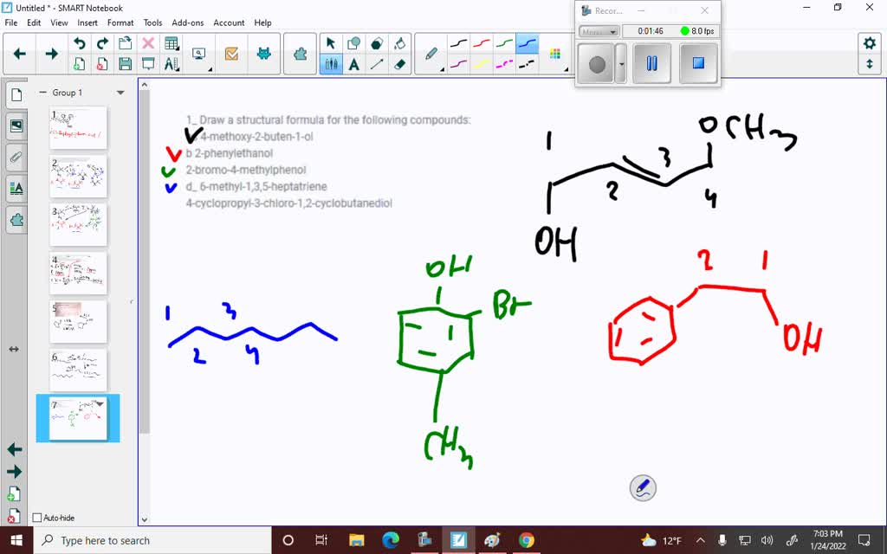887x554 pixels.
Task: Select the arrow selection tool
Action: click(330, 42)
